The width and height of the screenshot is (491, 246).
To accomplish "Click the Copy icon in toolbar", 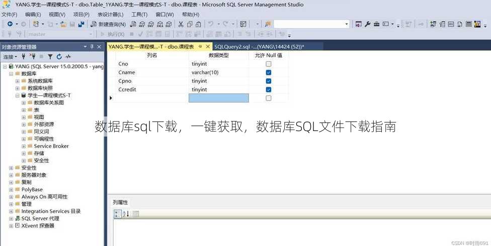I will coord(190,24).
